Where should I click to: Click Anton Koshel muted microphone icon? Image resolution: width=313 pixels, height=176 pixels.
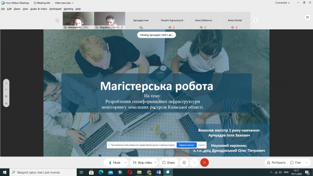tap(237, 27)
